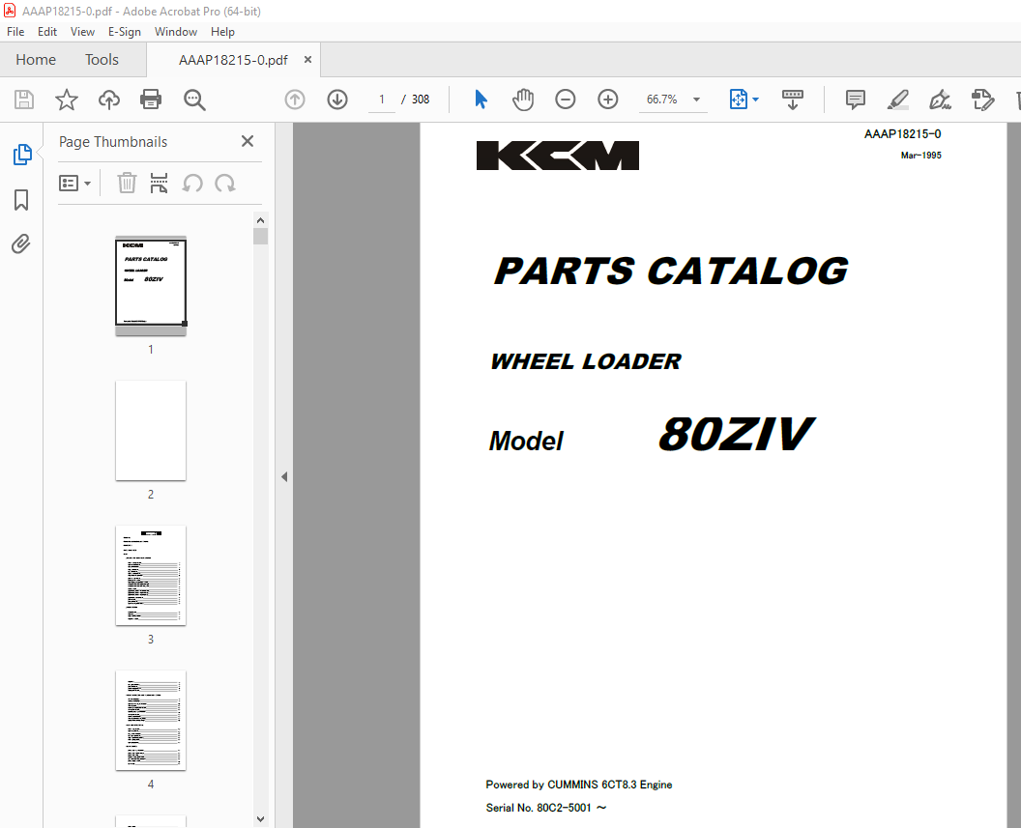Open the Edit menu
The width and height of the screenshot is (1021, 828).
[x=46, y=32]
